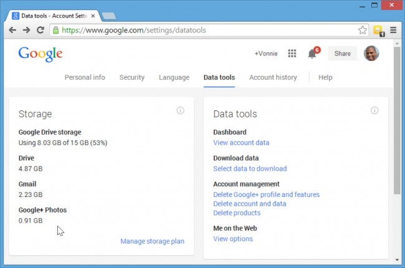Switch to the Security tab

(x=131, y=77)
